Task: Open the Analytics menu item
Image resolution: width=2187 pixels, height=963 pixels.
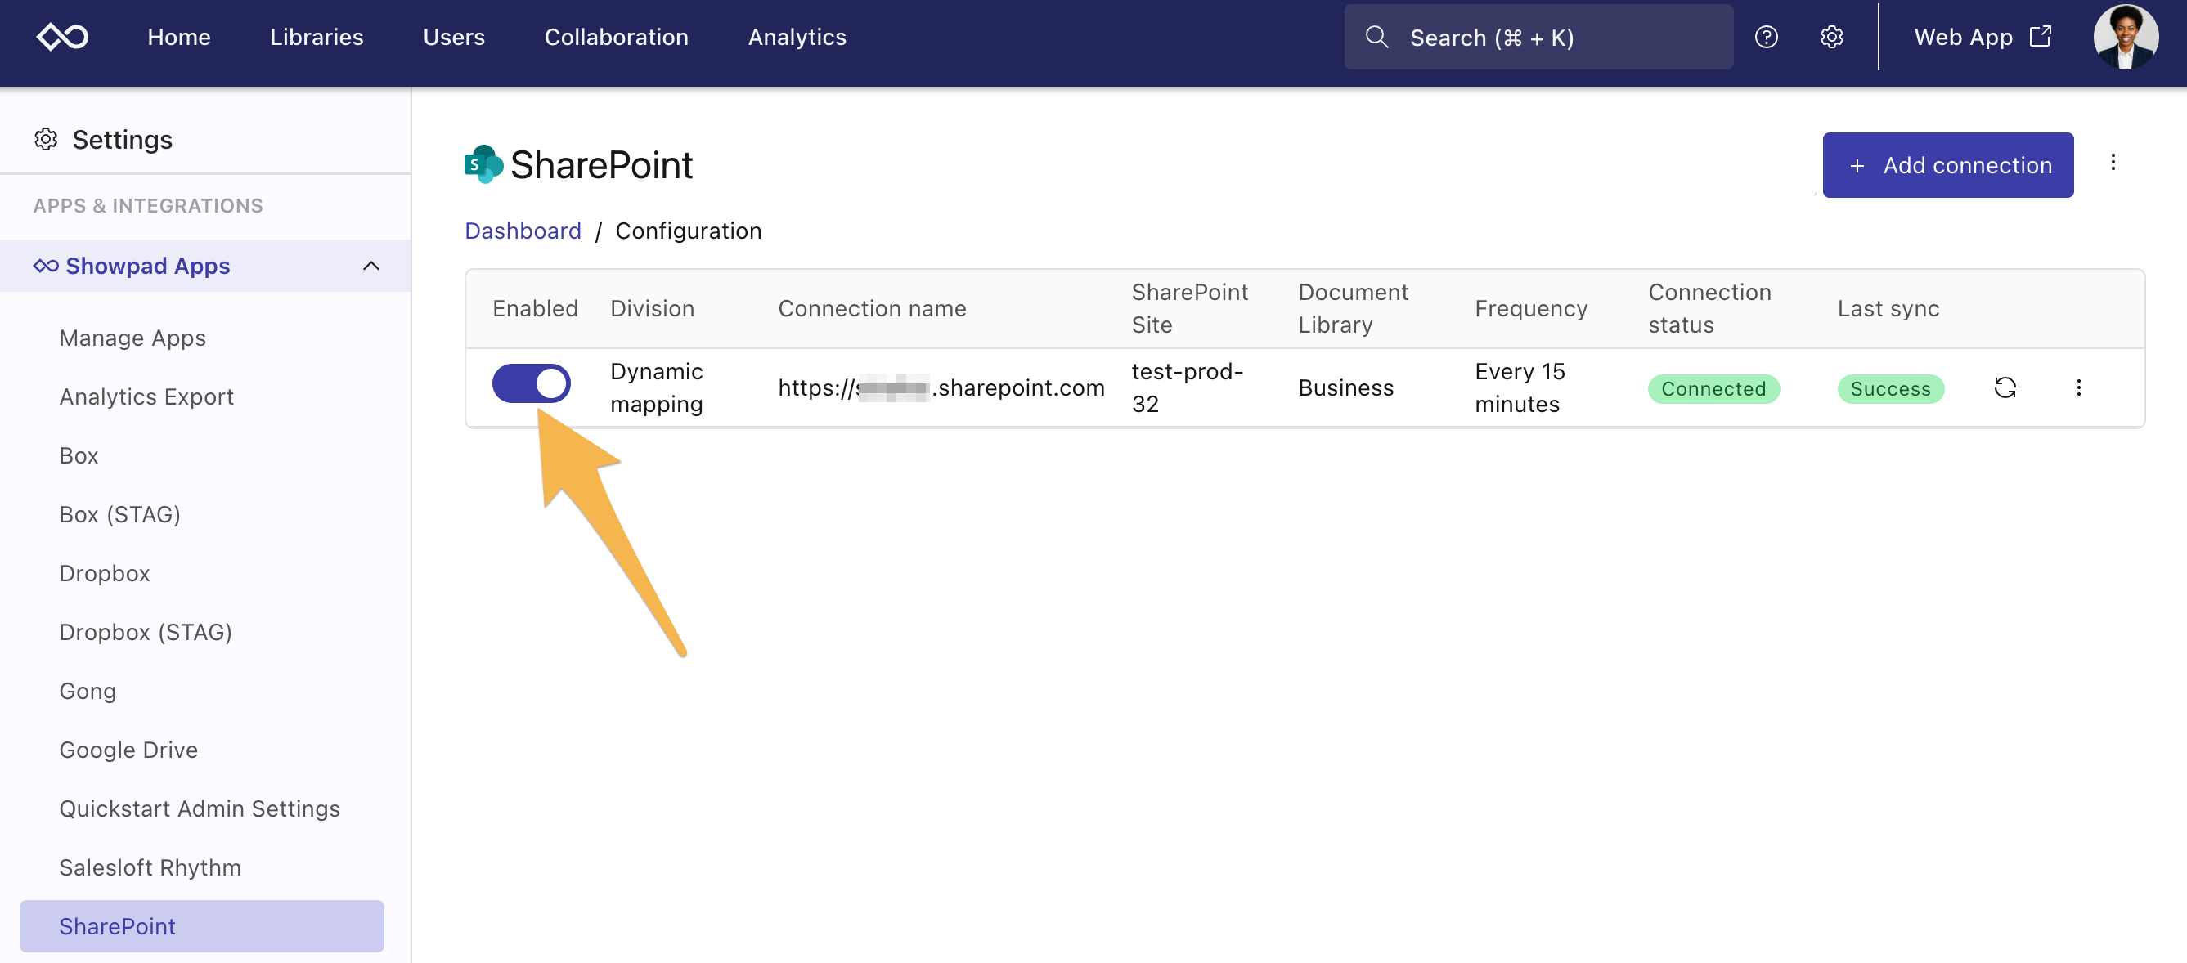Action: coord(797,37)
